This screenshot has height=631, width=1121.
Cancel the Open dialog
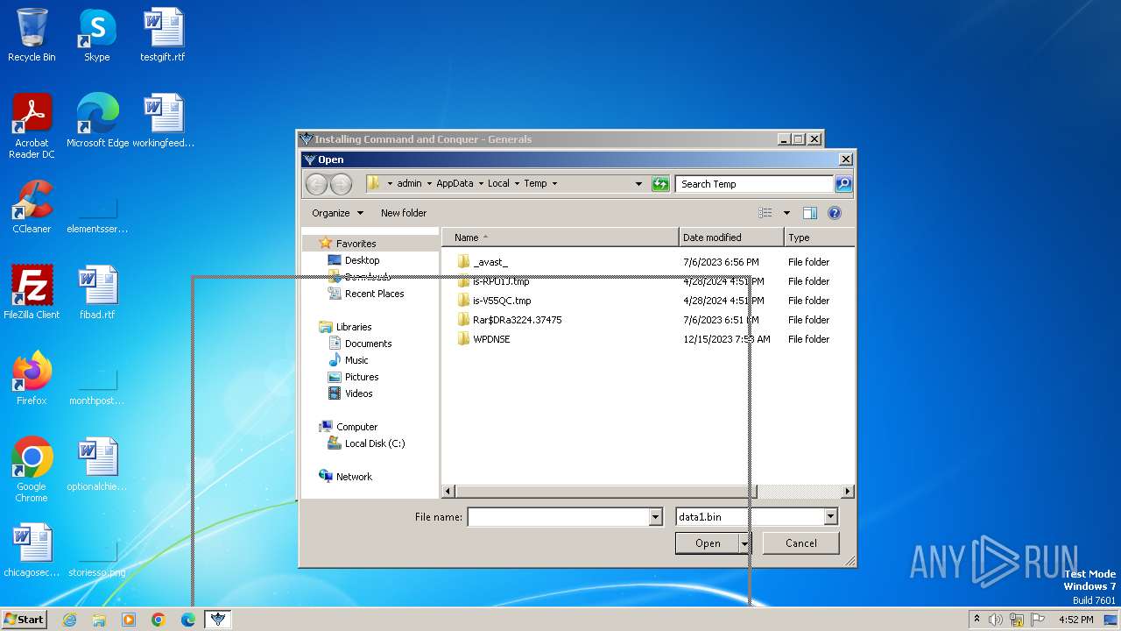[800, 543]
